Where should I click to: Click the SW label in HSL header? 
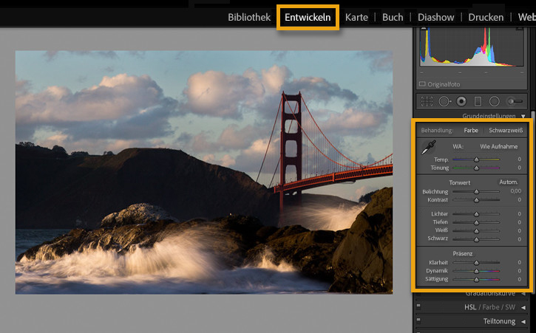click(510, 307)
